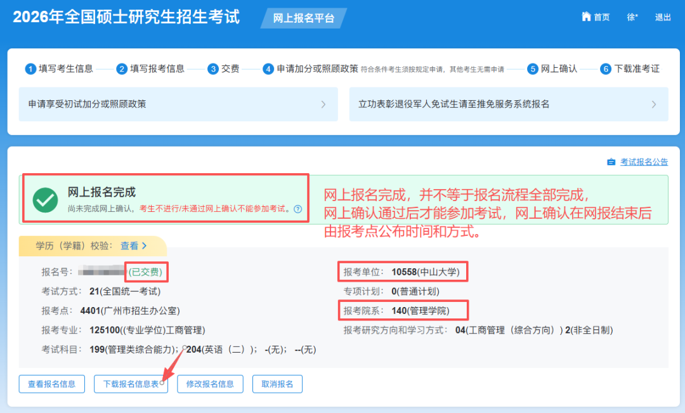Screen dimensions: 685x413
Task: Click the green checkmark completion icon
Action: click(x=46, y=199)
